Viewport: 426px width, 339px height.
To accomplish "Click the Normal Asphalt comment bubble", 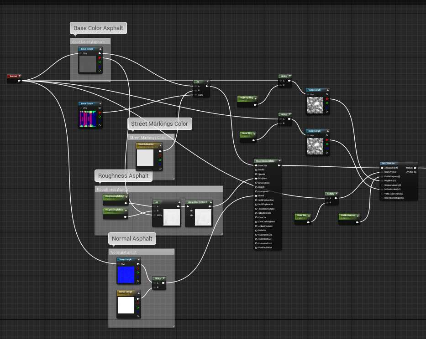I will (x=132, y=239).
